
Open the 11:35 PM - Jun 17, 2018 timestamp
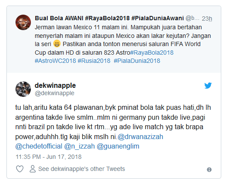click(x=49, y=157)
